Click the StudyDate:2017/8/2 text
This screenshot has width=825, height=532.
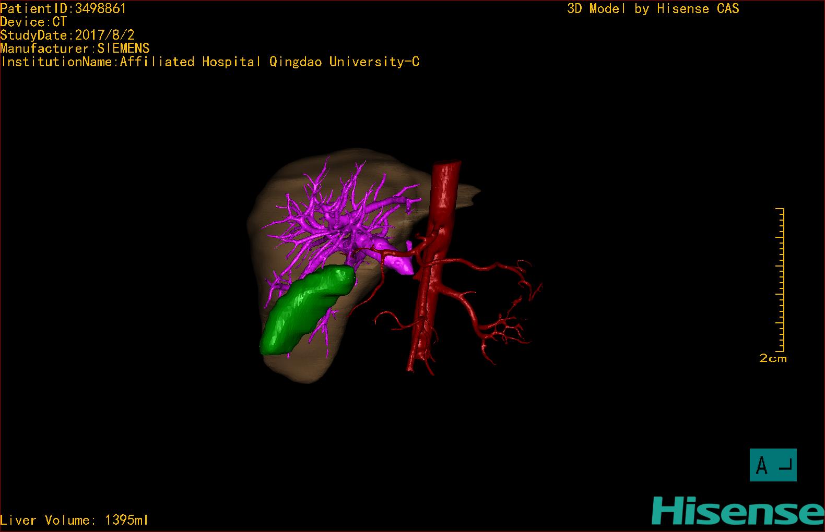[67, 35]
